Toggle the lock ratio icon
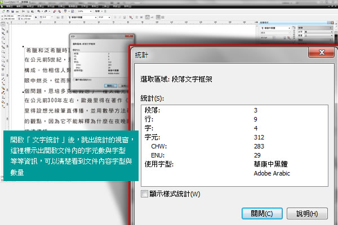Viewport: 338px width, 225px height. pyautogui.click(x=36, y=17)
